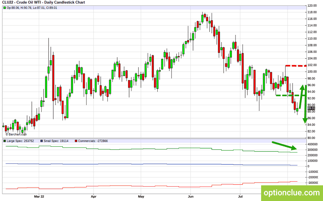Click the Large Spec: 253752 legend text

click(20, 141)
